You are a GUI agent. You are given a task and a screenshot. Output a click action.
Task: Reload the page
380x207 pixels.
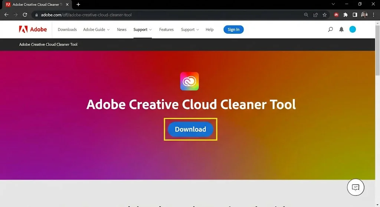tap(25, 15)
